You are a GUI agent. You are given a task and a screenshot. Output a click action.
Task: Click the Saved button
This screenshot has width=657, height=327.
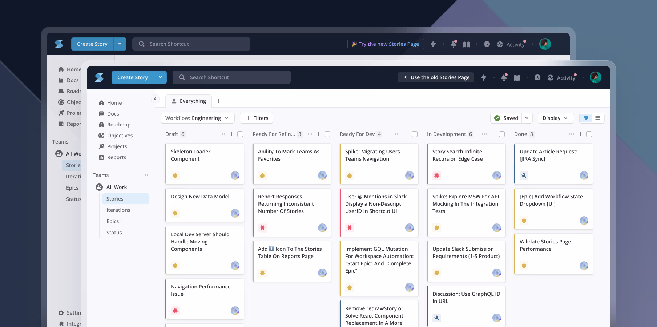[506, 118]
